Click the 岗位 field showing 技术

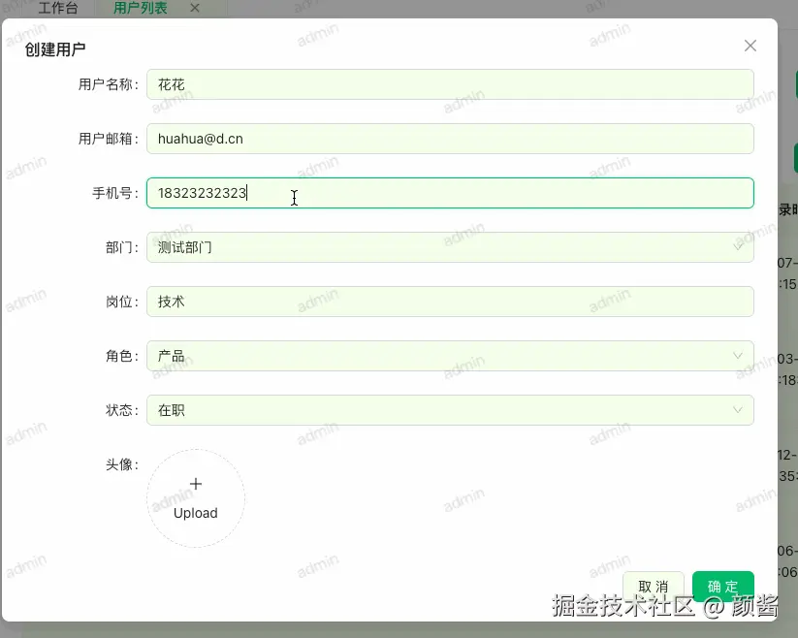[x=451, y=302]
